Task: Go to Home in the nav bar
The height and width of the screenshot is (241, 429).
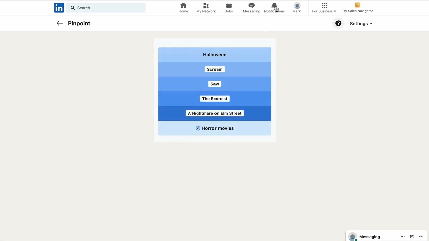Action: pos(183,8)
